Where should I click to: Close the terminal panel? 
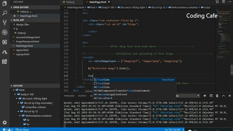[230, 96]
